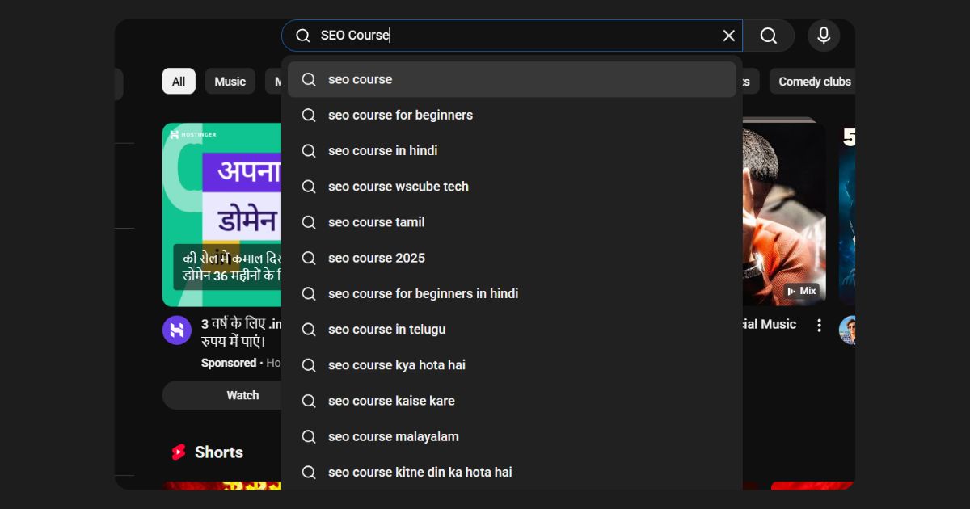
Task: Choose suggestion "seo course in hindi"
Action: click(512, 150)
